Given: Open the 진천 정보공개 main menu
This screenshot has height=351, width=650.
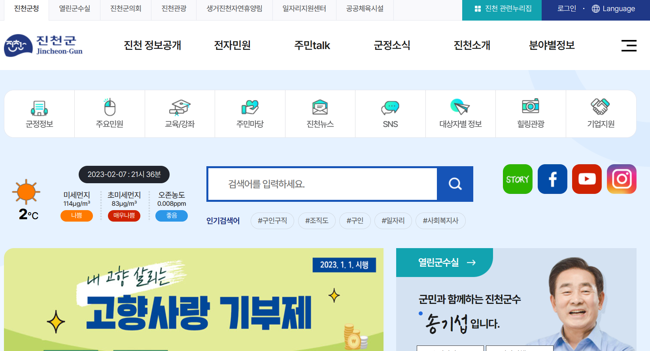Looking at the screenshot, I should pyautogui.click(x=152, y=46).
